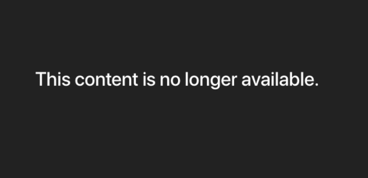Click the word "available" in the notice
The image size is (368, 178).
[x=278, y=79]
